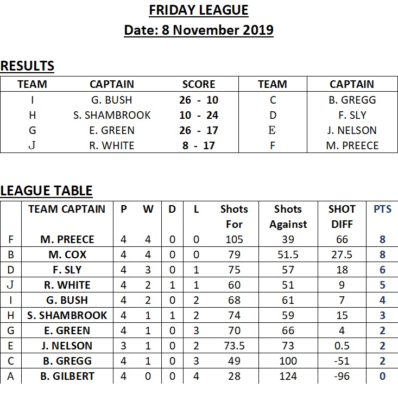Screen dimensions: 398x401
Task: Click the SCORE column header
Action: (x=199, y=84)
